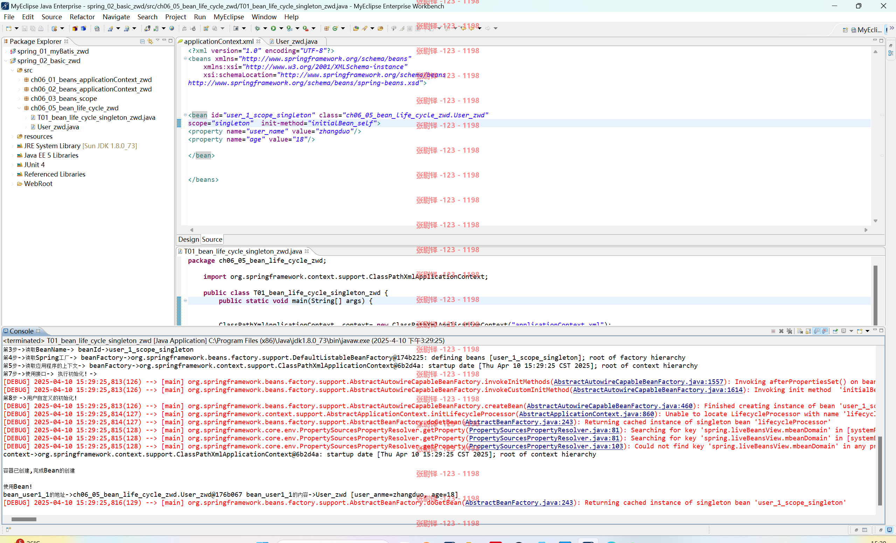Viewport: 896px width, 543px height.
Task: Click the New Java Class icon
Action: (335, 28)
